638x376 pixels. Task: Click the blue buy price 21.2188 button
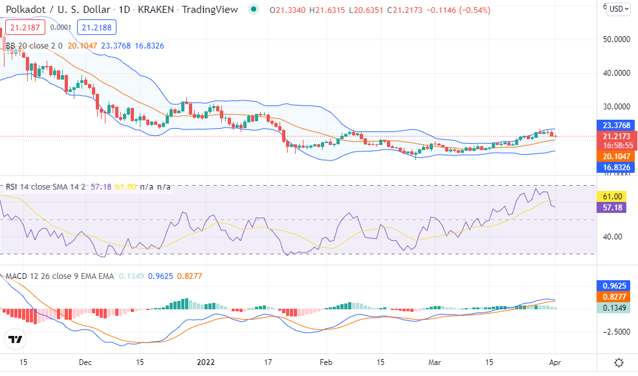coord(96,28)
